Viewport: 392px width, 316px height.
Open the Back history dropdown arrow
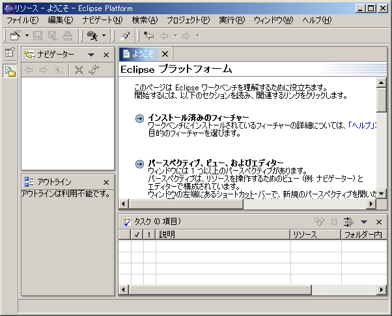pos(176,36)
